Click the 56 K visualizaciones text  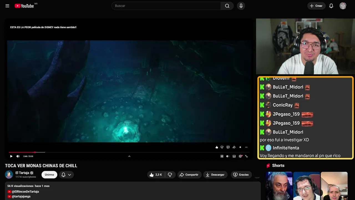pos(21,186)
